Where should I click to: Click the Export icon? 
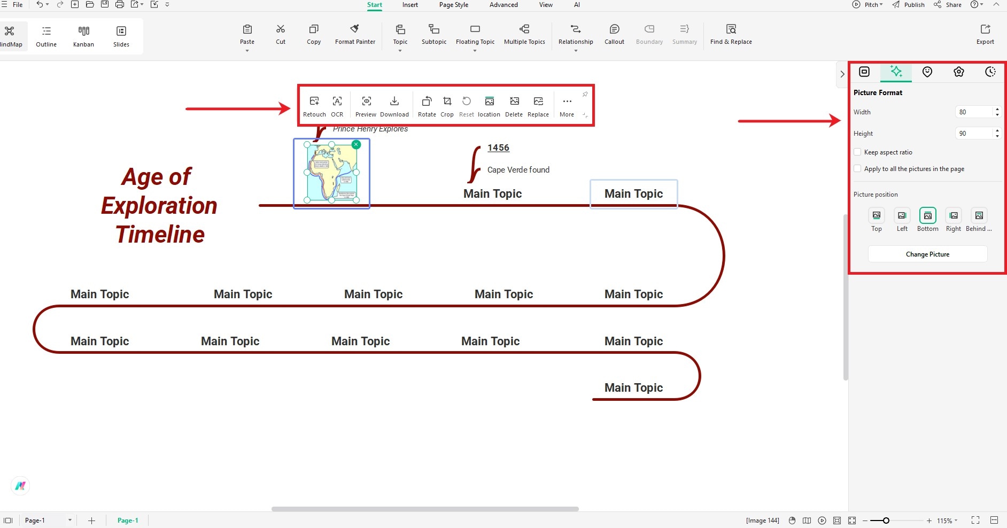point(985,29)
